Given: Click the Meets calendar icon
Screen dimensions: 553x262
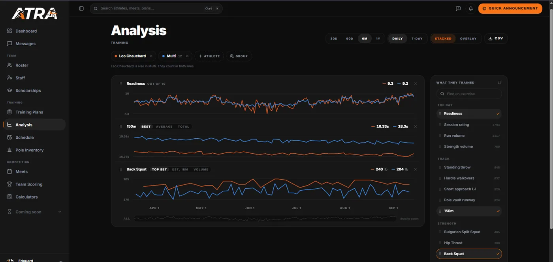Looking at the screenshot, I should [9, 172].
